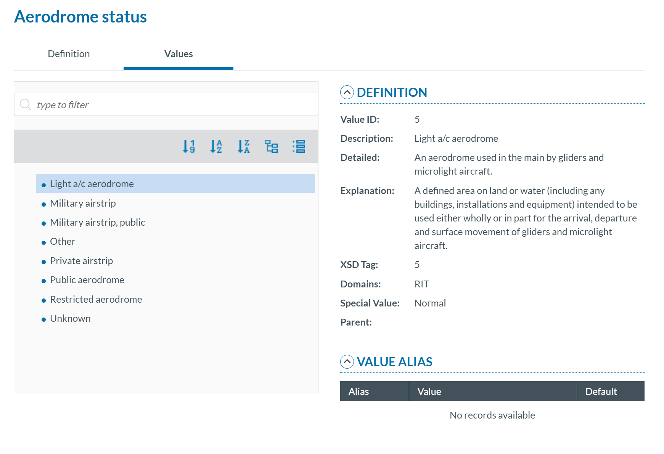Switch to flat list view
Screen dimensions: 664x454
click(x=299, y=146)
